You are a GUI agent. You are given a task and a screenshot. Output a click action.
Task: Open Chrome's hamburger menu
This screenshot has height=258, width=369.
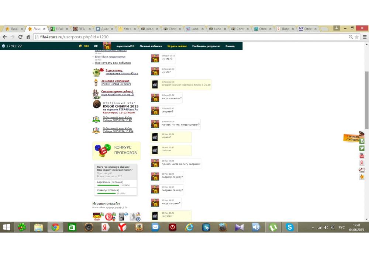tap(365, 37)
